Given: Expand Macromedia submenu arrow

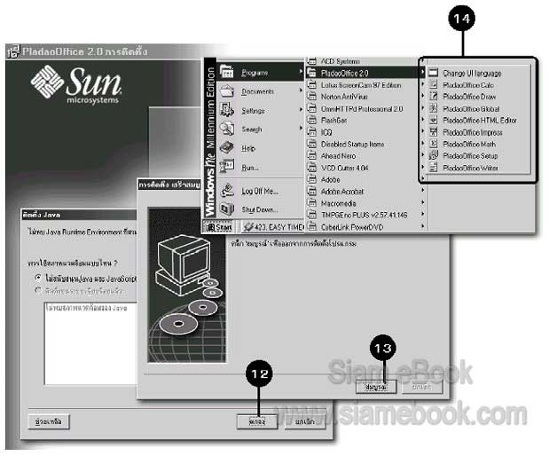Looking at the screenshot, I should click(423, 202).
